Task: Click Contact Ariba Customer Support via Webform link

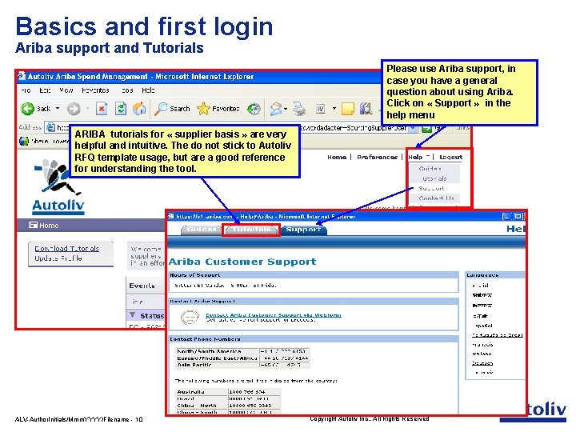Action: coord(274,315)
